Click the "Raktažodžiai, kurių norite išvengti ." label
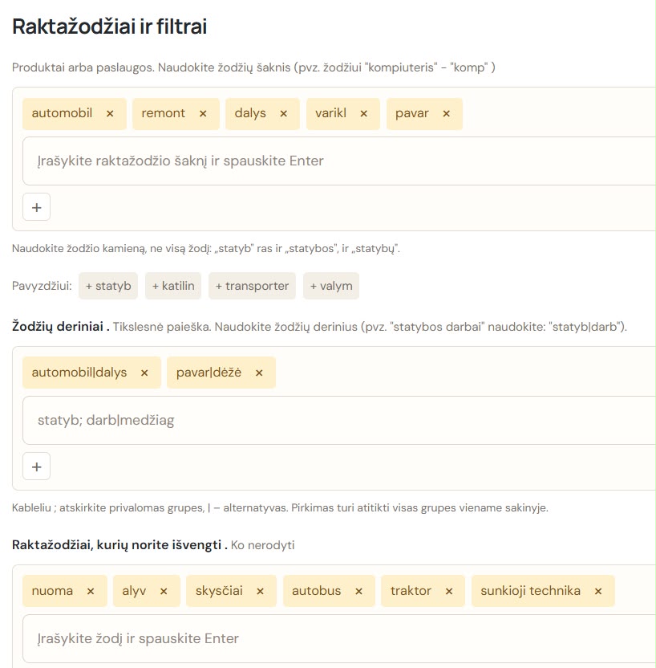 [119, 545]
